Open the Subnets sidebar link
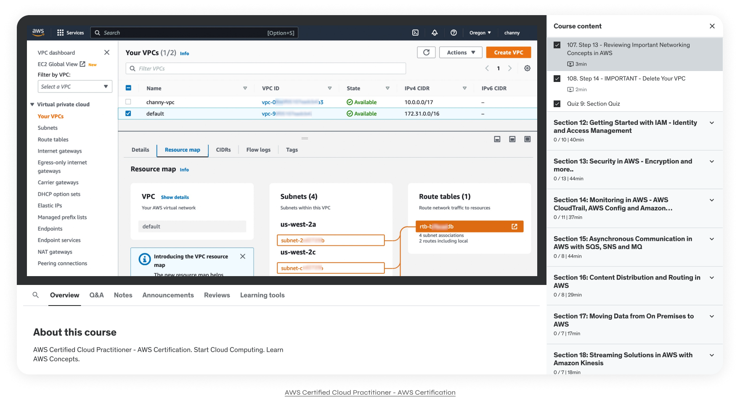740x398 pixels. pyautogui.click(x=48, y=128)
